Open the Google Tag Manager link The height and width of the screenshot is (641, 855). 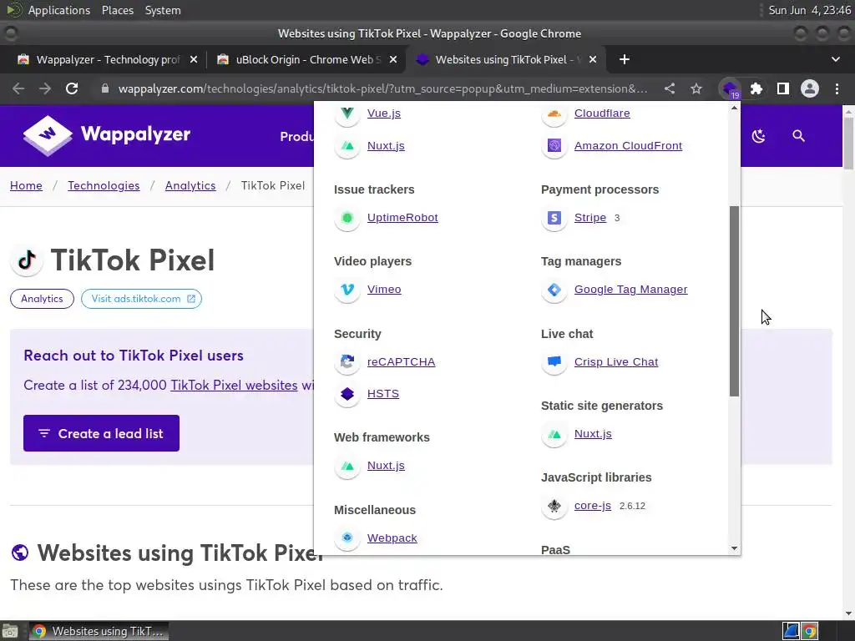tap(631, 290)
